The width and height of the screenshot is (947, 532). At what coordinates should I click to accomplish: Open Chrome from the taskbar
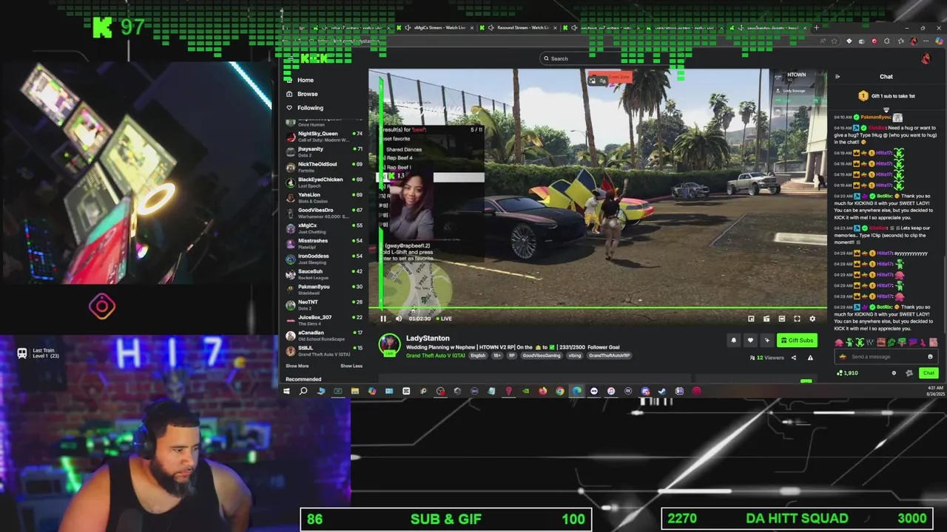point(560,391)
